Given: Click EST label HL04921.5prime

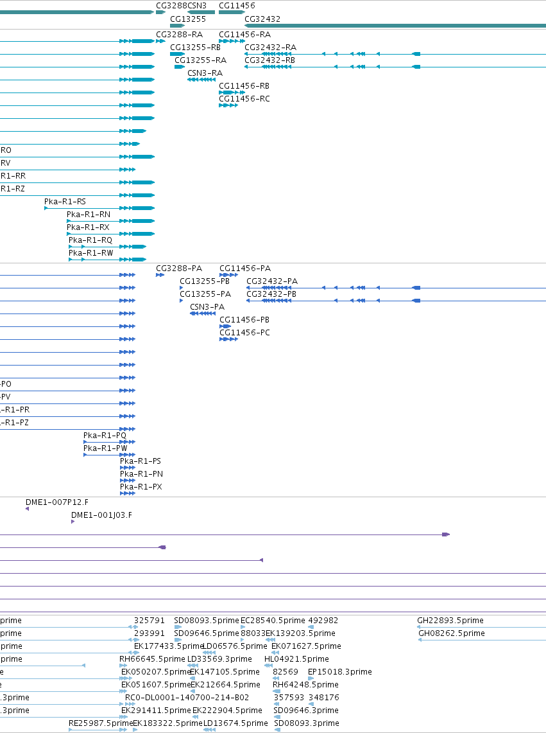Looking at the screenshot, I should 296,659.
